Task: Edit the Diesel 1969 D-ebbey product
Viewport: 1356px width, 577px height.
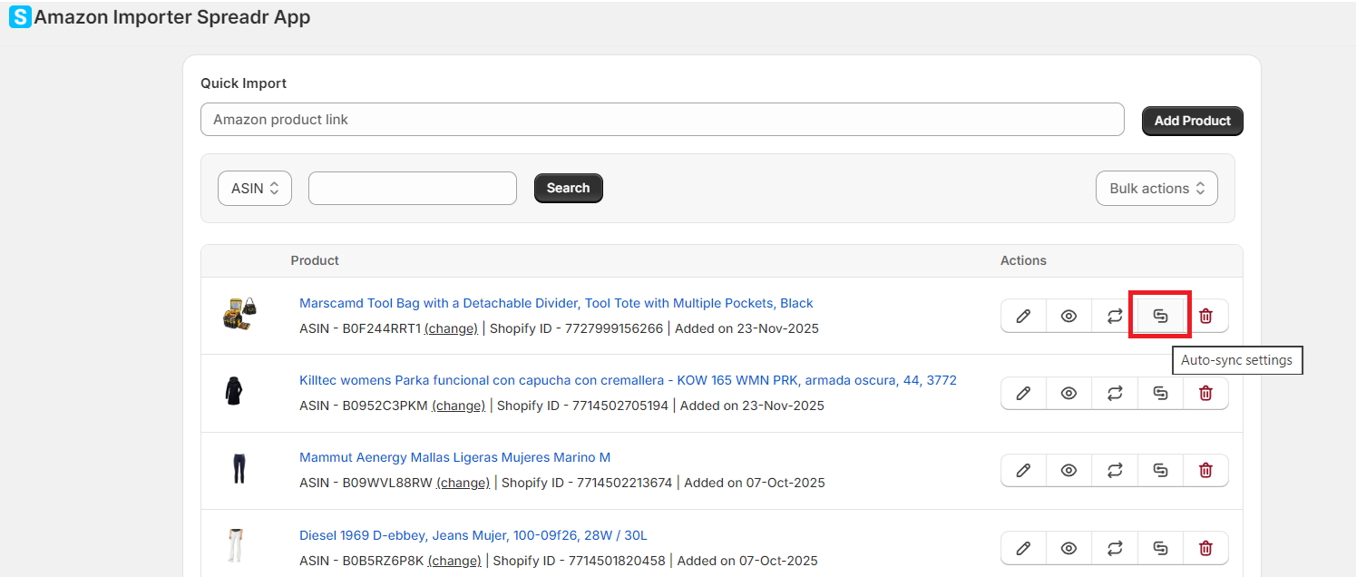Action: tap(1024, 548)
